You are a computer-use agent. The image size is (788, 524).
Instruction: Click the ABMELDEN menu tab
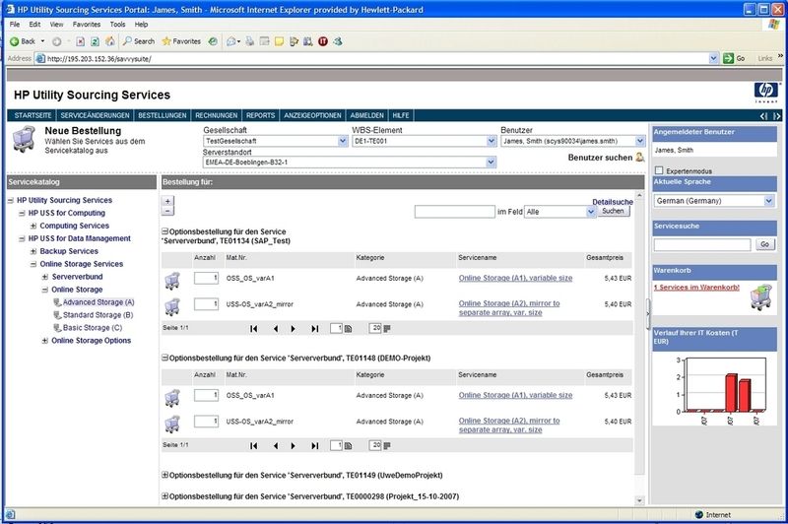(366, 115)
